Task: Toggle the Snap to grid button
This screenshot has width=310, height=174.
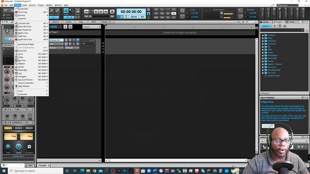Action: [66, 11]
